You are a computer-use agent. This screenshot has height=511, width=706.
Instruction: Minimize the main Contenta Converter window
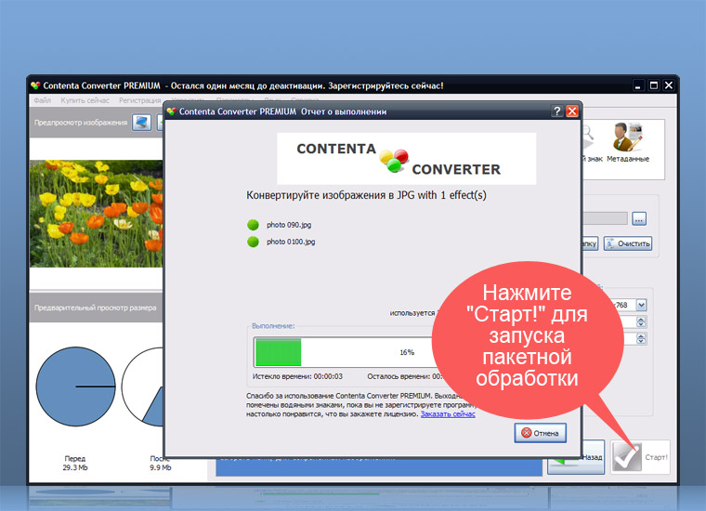click(x=637, y=85)
